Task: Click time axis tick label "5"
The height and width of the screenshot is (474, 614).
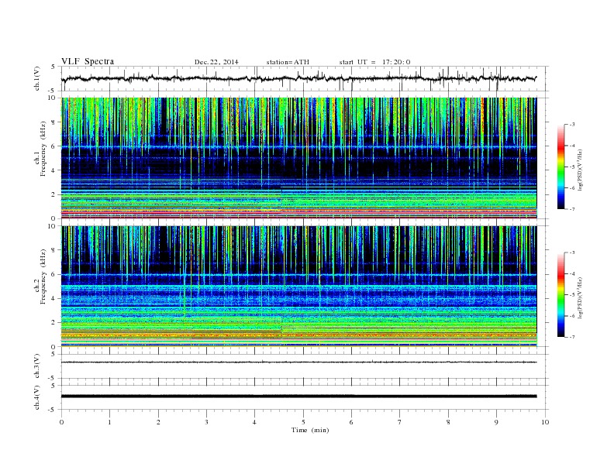Action: pos(303,422)
